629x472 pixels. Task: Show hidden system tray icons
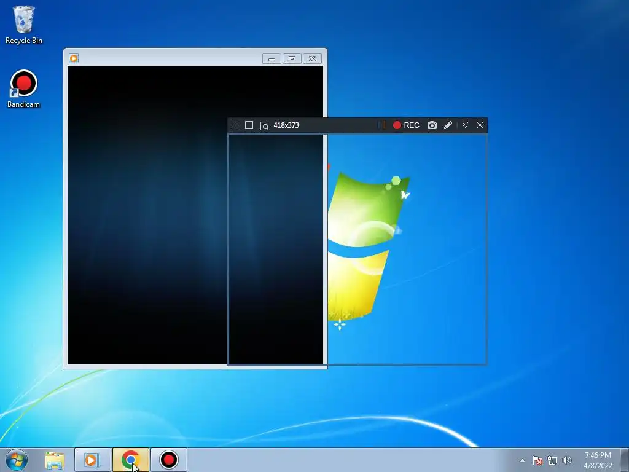(522, 460)
